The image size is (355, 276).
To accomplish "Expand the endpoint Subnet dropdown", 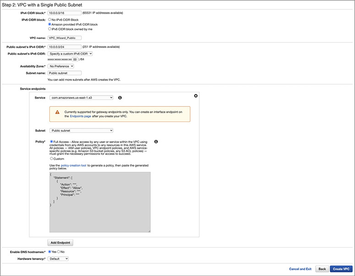I will 81,130.
